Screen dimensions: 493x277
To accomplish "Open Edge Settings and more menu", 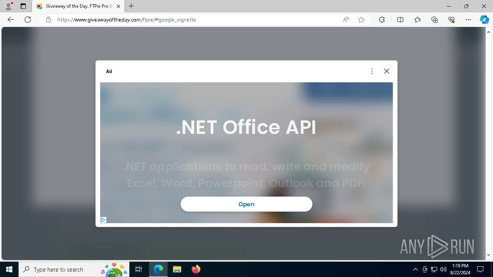I will tap(468, 20).
